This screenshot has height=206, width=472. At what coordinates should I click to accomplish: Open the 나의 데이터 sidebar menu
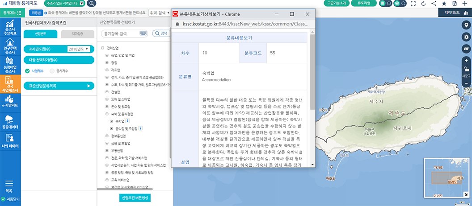[x=10, y=140]
